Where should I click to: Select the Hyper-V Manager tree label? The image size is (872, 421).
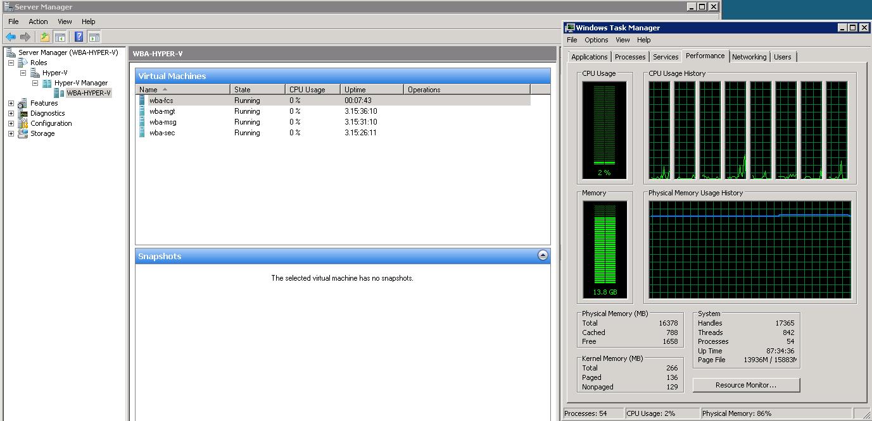point(81,83)
